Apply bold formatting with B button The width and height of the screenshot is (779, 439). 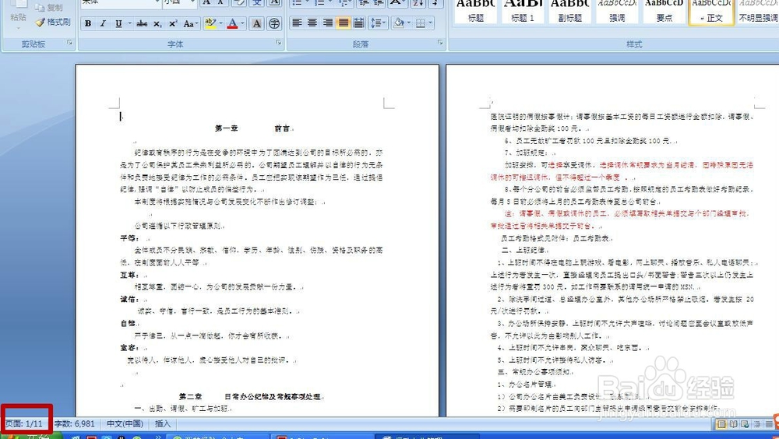coord(88,23)
